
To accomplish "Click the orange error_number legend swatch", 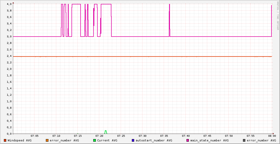I will coord(47,140).
